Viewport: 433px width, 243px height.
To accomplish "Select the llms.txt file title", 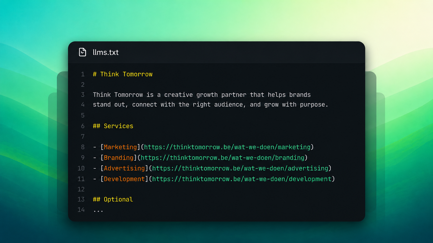I will 106,52.
